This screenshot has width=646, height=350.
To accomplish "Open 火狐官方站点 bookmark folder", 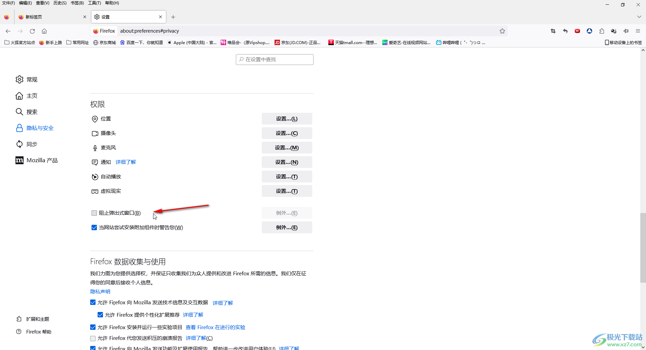I will pyautogui.click(x=20, y=42).
